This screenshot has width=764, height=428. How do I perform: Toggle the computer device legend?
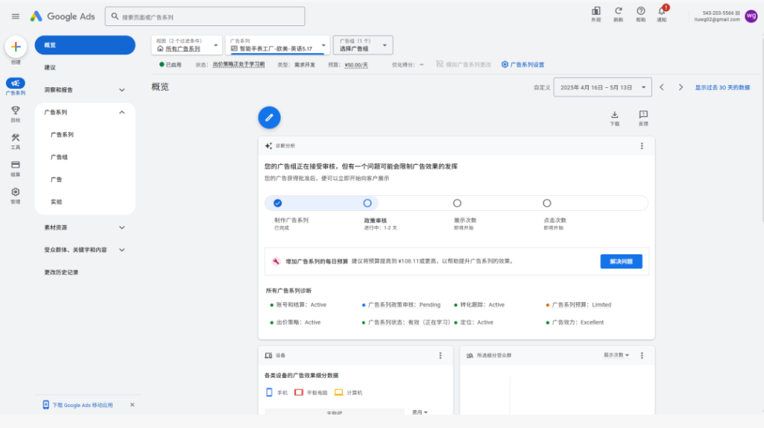click(x=348, y=392)
